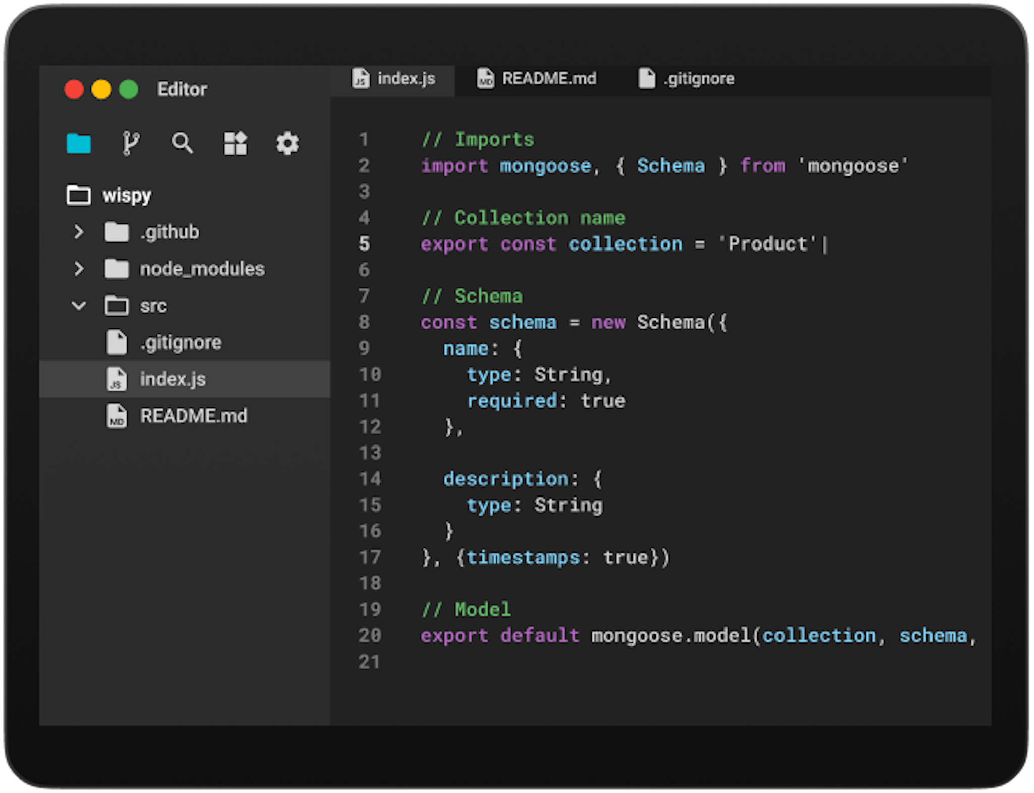Switch to the .gitignore tab
The height and width of the screenshot is (793, 1034).
pyautogui.click(x=687, y=79)
